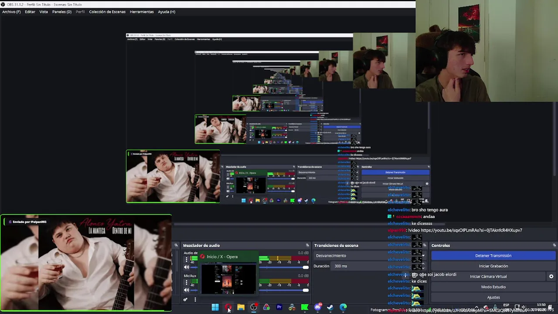
Task: Click Detener Transmisión button
Action: point(493,256)
